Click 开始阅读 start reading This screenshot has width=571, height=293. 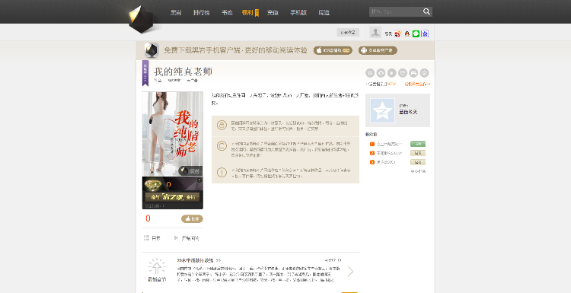point(187,238)
